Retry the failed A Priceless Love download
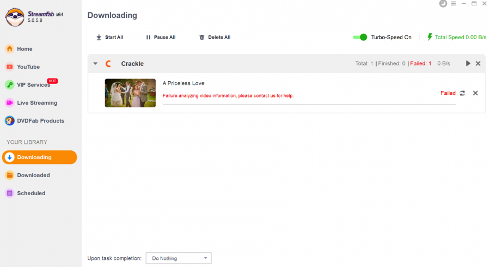 (x=462, y=93)
